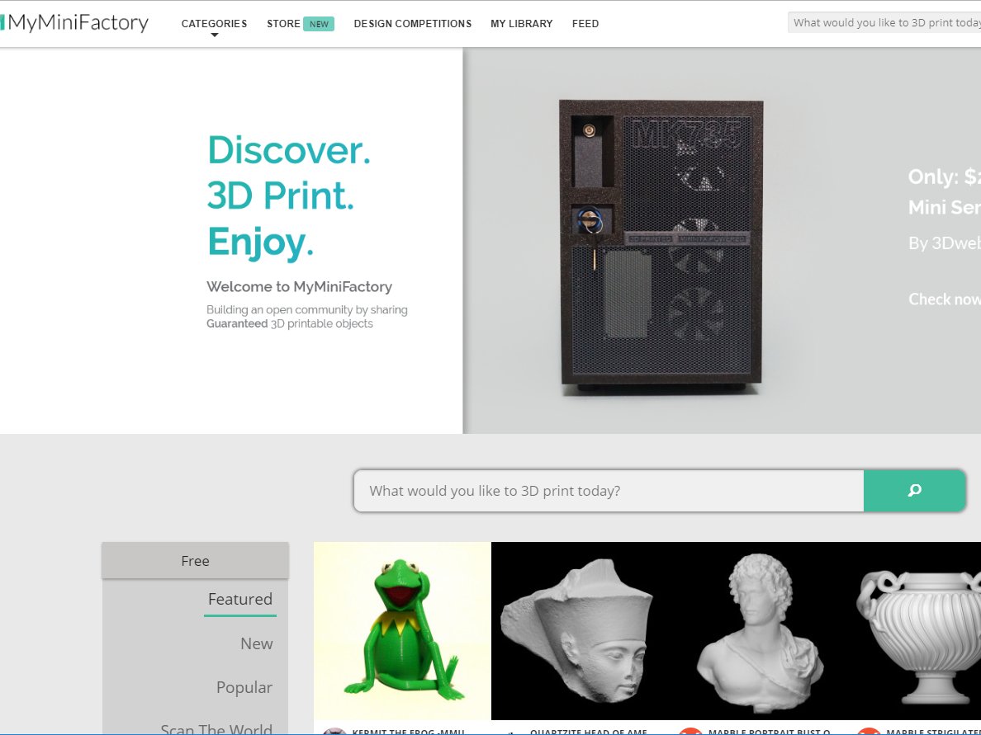Viewport: 981px width, 735px height.
Task: Open the Marble Strigilated vase thumbnail
Action: (915, 631)
